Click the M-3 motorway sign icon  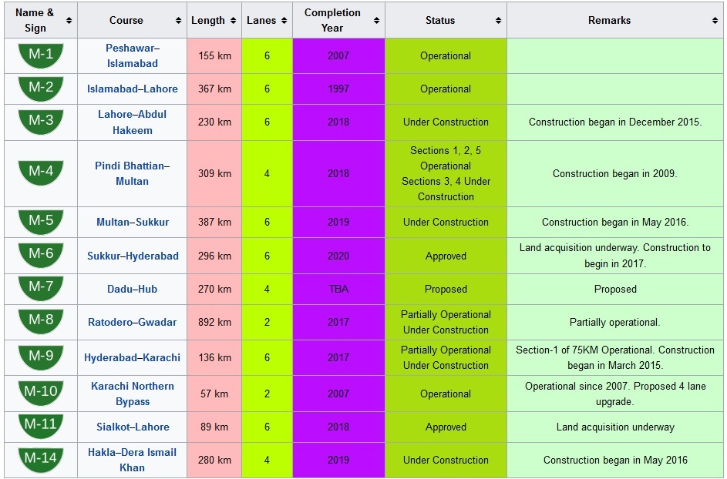tap(41, 122)
